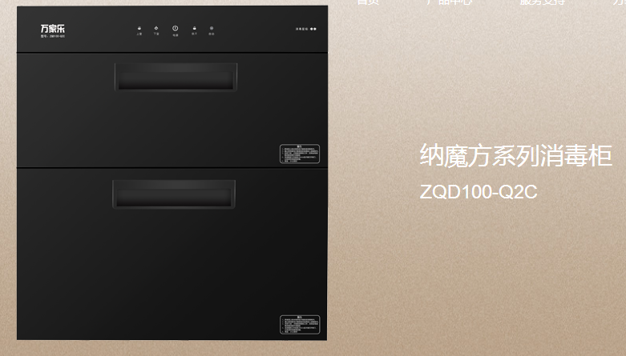Viewport: 626px width, 356px height.
Task: Click the rightmost round icon on control panel
Action: (212, 28)
